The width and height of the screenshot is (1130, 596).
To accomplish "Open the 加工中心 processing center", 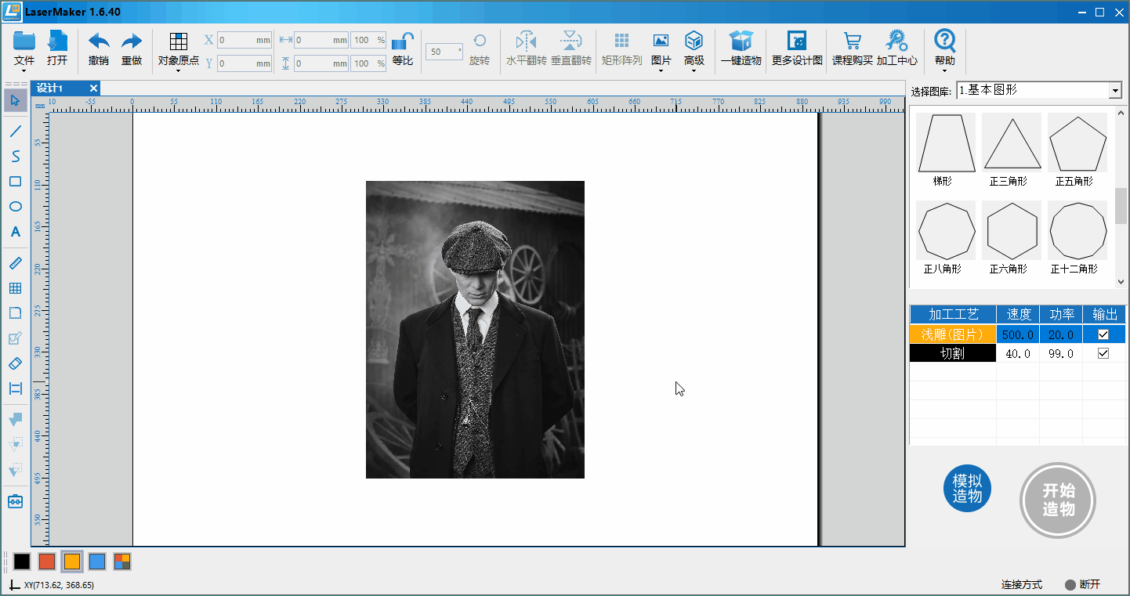I will click(896, 49).
